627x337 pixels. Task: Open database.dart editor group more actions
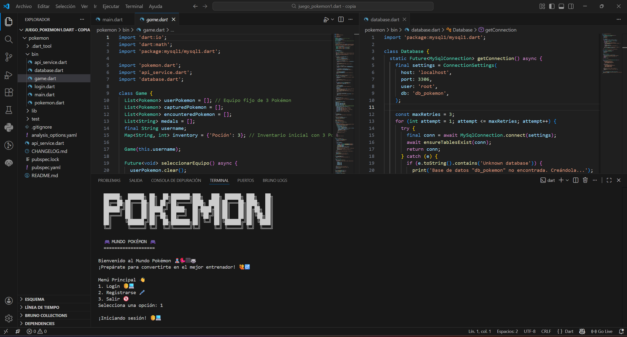pyautogui.click(x=619, y=19)
